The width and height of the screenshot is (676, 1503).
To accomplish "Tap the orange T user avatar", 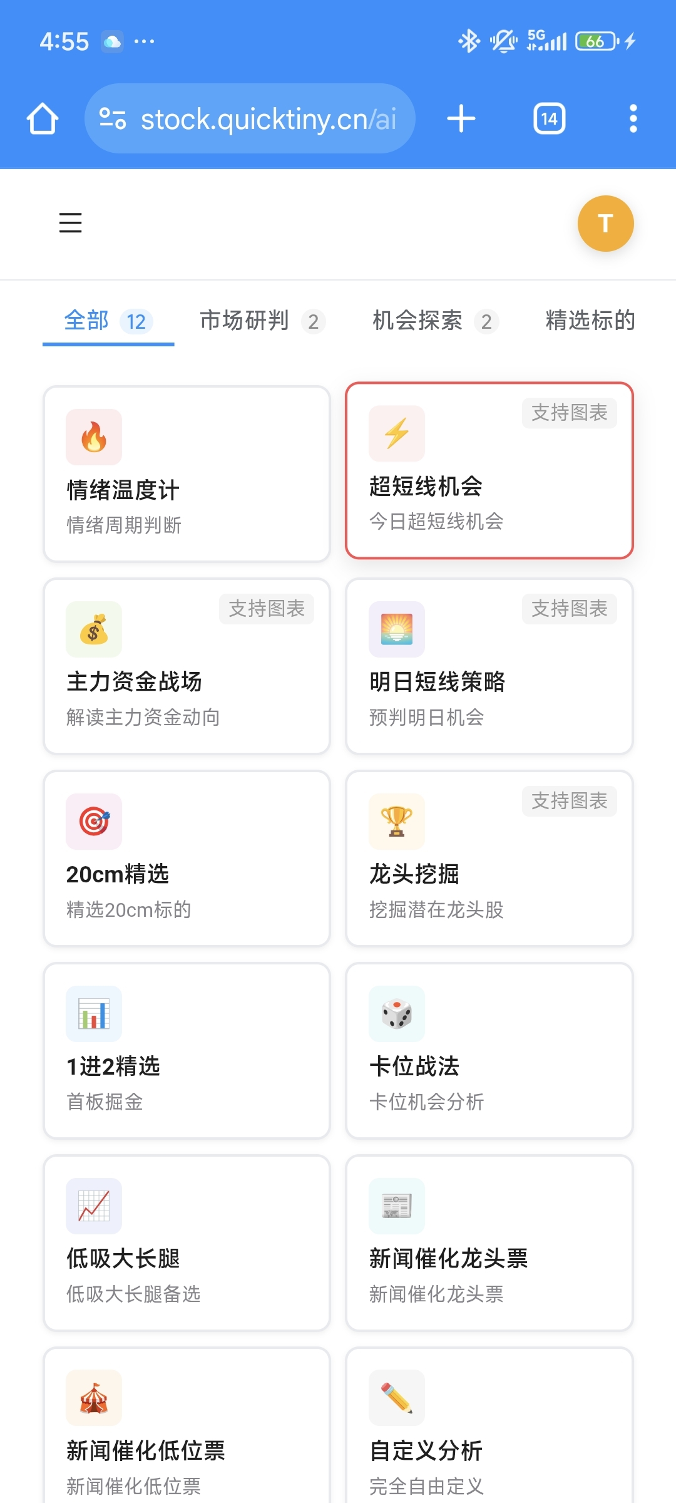I will 605,224.
